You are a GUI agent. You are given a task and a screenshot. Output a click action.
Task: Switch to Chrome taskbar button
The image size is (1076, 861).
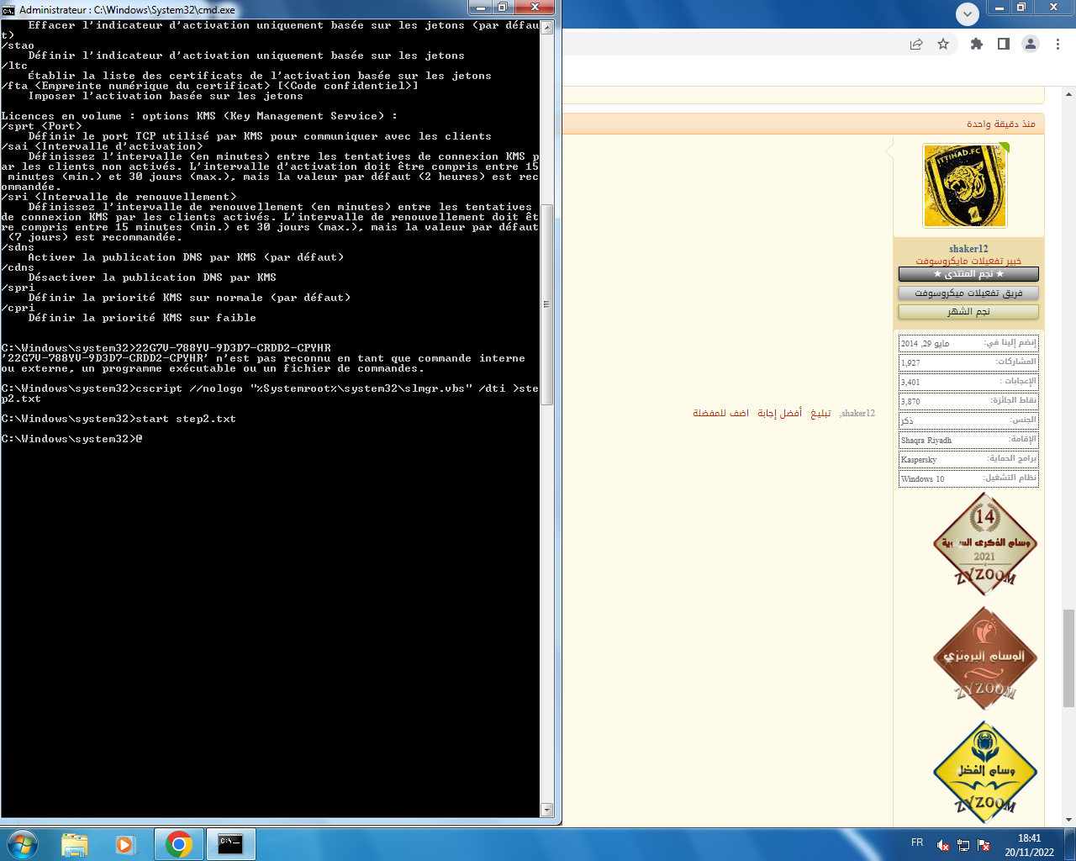click(178, 843)
